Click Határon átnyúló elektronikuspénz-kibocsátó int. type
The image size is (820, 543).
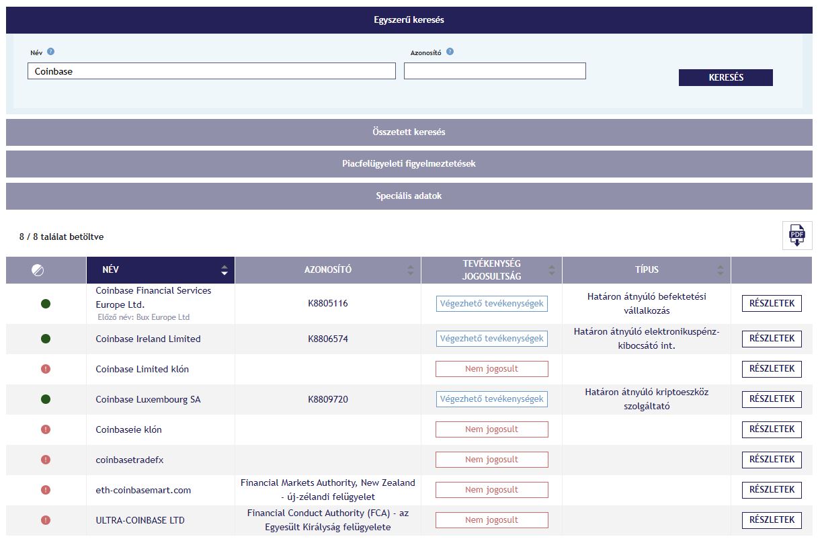(x=647, y=339)
